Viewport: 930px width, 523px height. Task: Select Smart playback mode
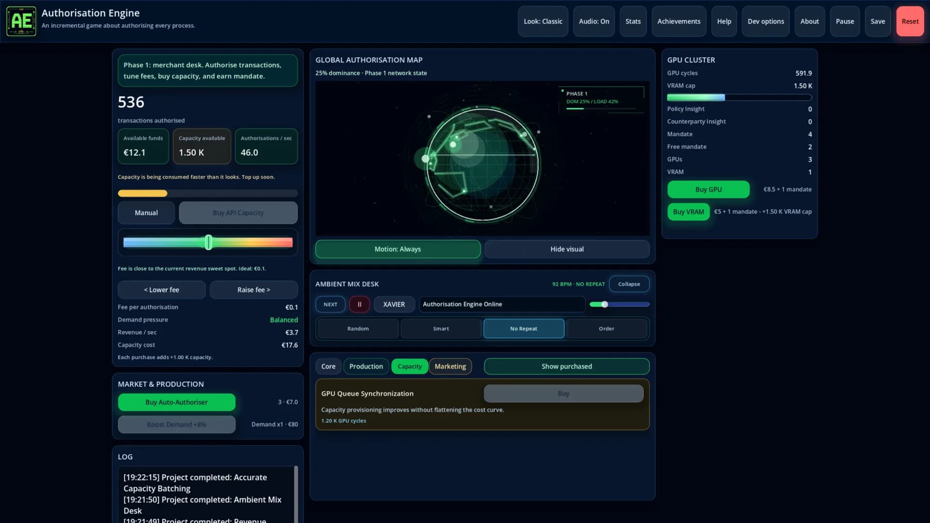tap(441, 328)
